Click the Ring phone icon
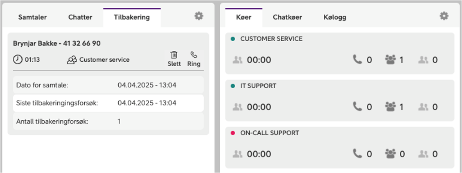Image resolution: width=462 pixels, height=173 pixels. tap(194, 54)
